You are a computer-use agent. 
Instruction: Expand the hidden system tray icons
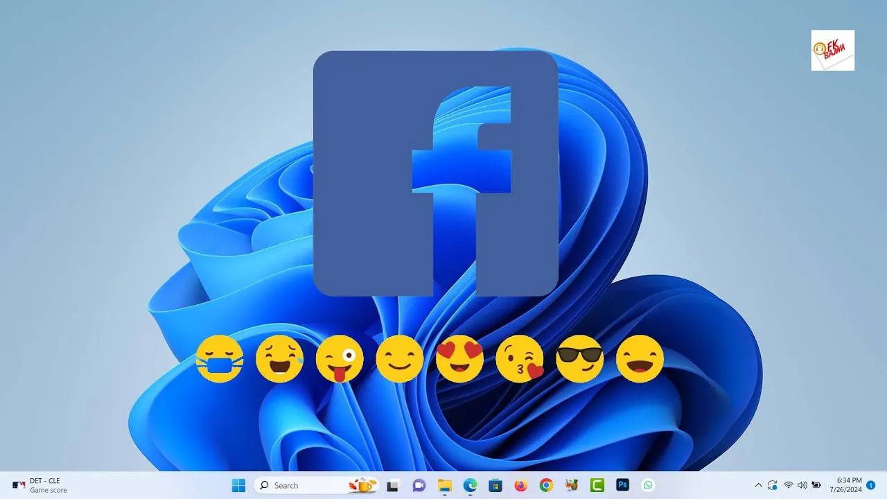pos(758,486)
